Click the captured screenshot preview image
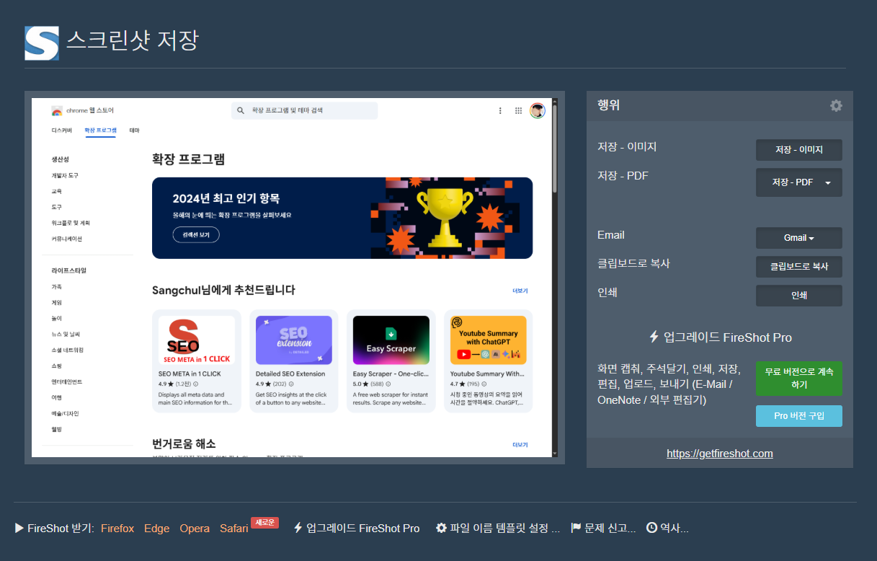Viewport: 877px width, 561px height. 295,278
